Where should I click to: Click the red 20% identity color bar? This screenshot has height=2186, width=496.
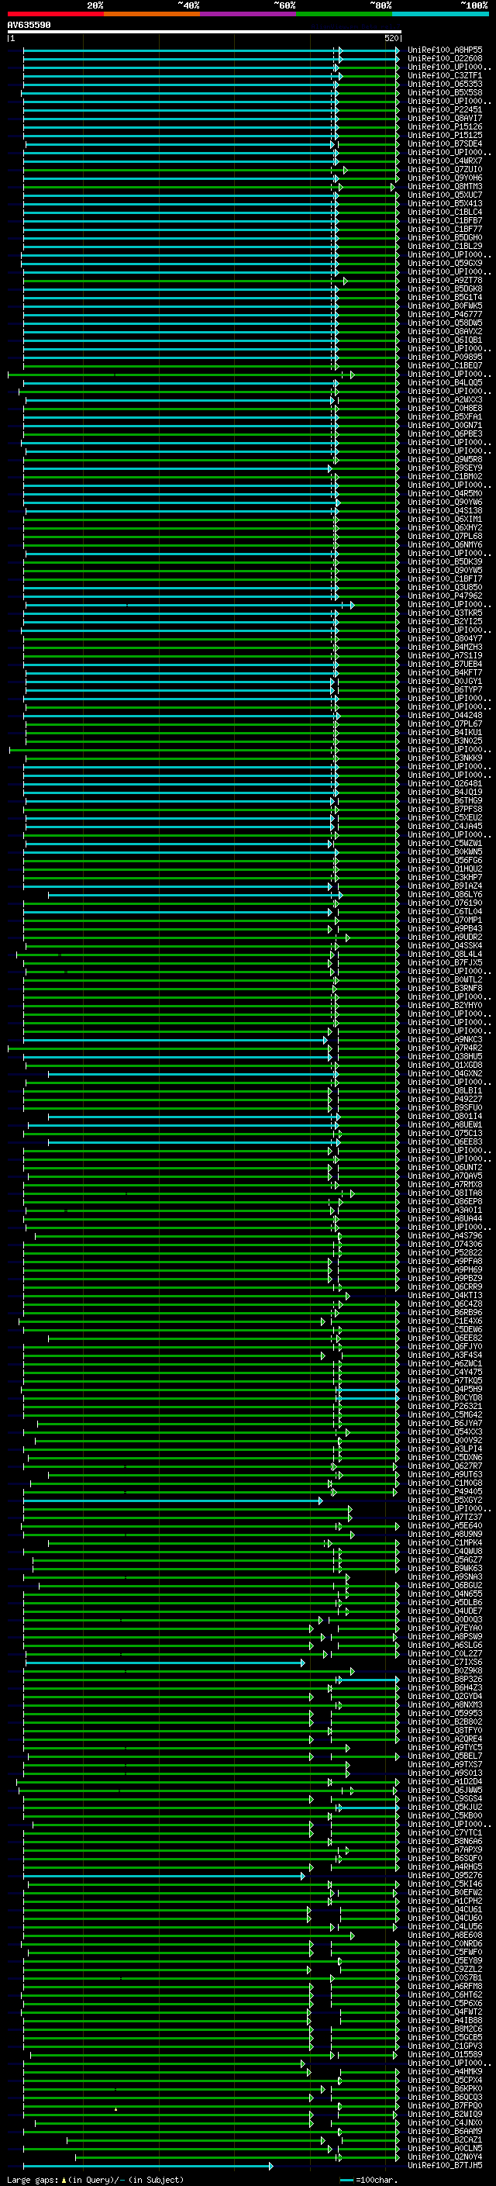coord(55,14)
